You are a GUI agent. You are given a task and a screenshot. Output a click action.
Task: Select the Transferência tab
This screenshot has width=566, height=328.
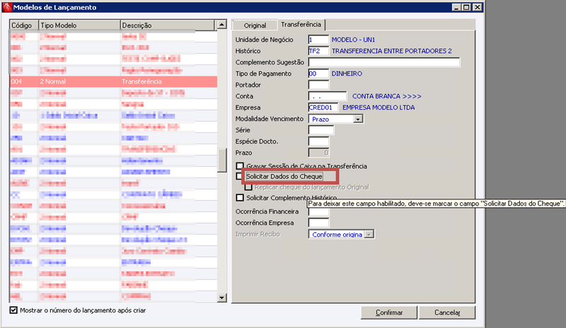click(301, 25)
